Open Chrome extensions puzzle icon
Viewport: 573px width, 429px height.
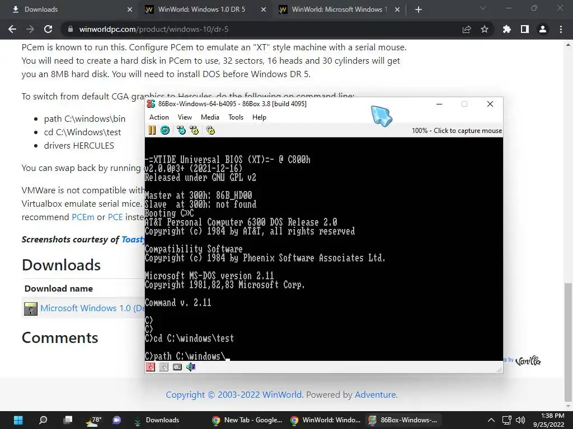click(507, 29)
